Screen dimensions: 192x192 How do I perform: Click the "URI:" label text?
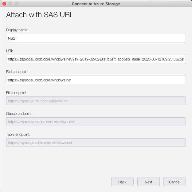(x=10, y=51)
